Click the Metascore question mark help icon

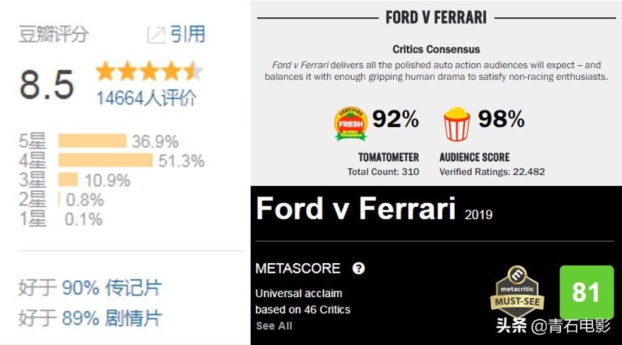(x=358, y=268)
